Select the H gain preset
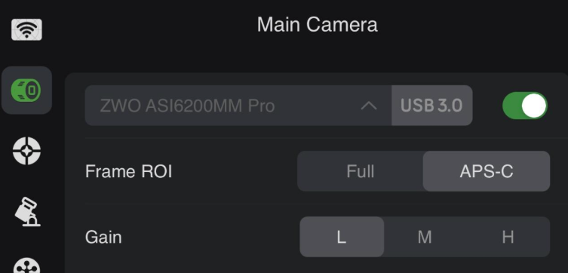Screen dimensions: 568x273 pos(508,237)
